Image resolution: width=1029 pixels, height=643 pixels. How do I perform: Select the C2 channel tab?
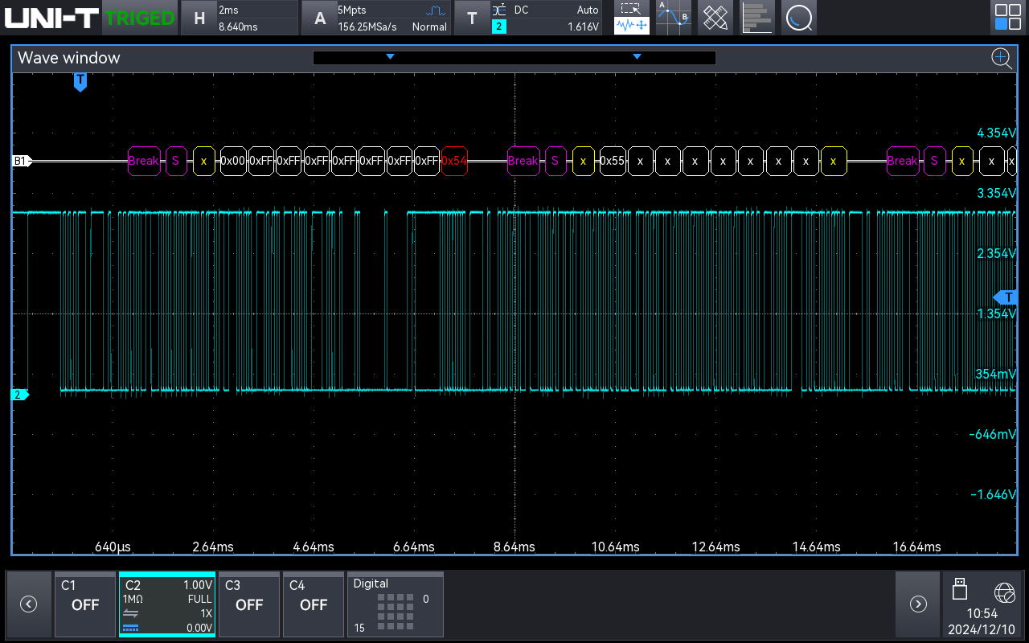pyautogui.click(x=166, y=604)
